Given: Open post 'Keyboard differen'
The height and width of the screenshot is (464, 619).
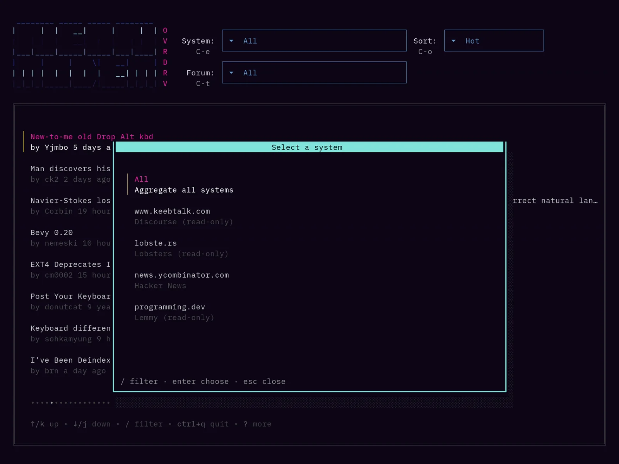Looking at the screenshot, I should coord(70,328).
